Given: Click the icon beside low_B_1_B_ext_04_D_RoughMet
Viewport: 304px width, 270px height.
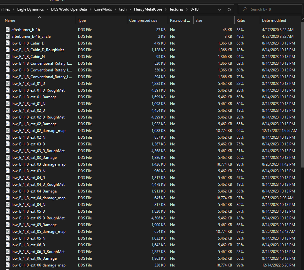Looking at the screenshot, I should [x=8, y=184].
